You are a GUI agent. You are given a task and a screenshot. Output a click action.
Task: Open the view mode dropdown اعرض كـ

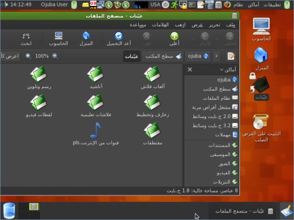coord(10,56)
